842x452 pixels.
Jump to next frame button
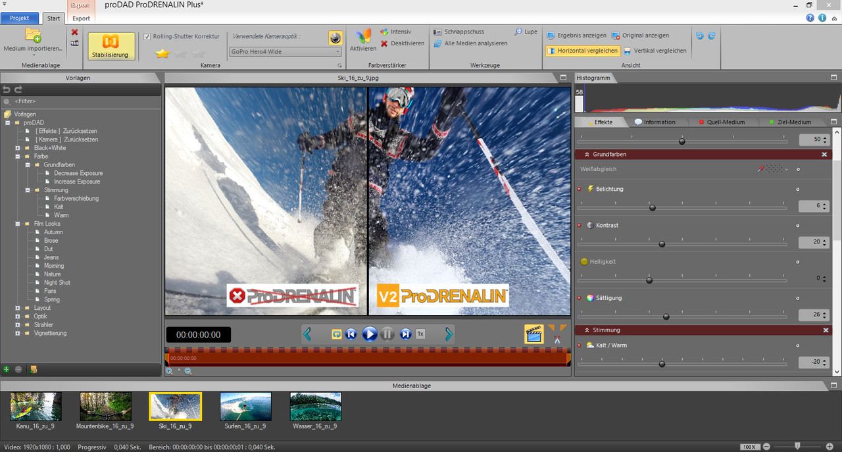click(405, 334)
